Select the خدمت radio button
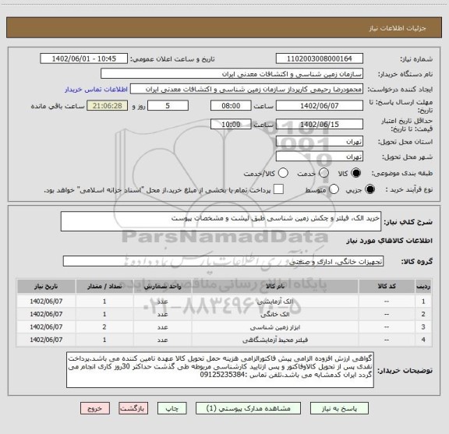This screenshot has width=449, height=434. 323,173
